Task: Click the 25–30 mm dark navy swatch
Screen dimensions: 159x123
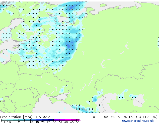Action: pos(51,120)
